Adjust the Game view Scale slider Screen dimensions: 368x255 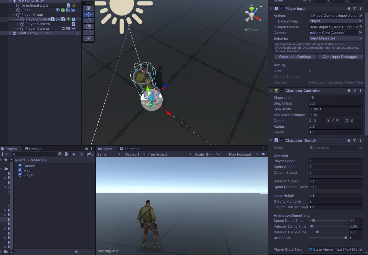[x=210, y=154]
